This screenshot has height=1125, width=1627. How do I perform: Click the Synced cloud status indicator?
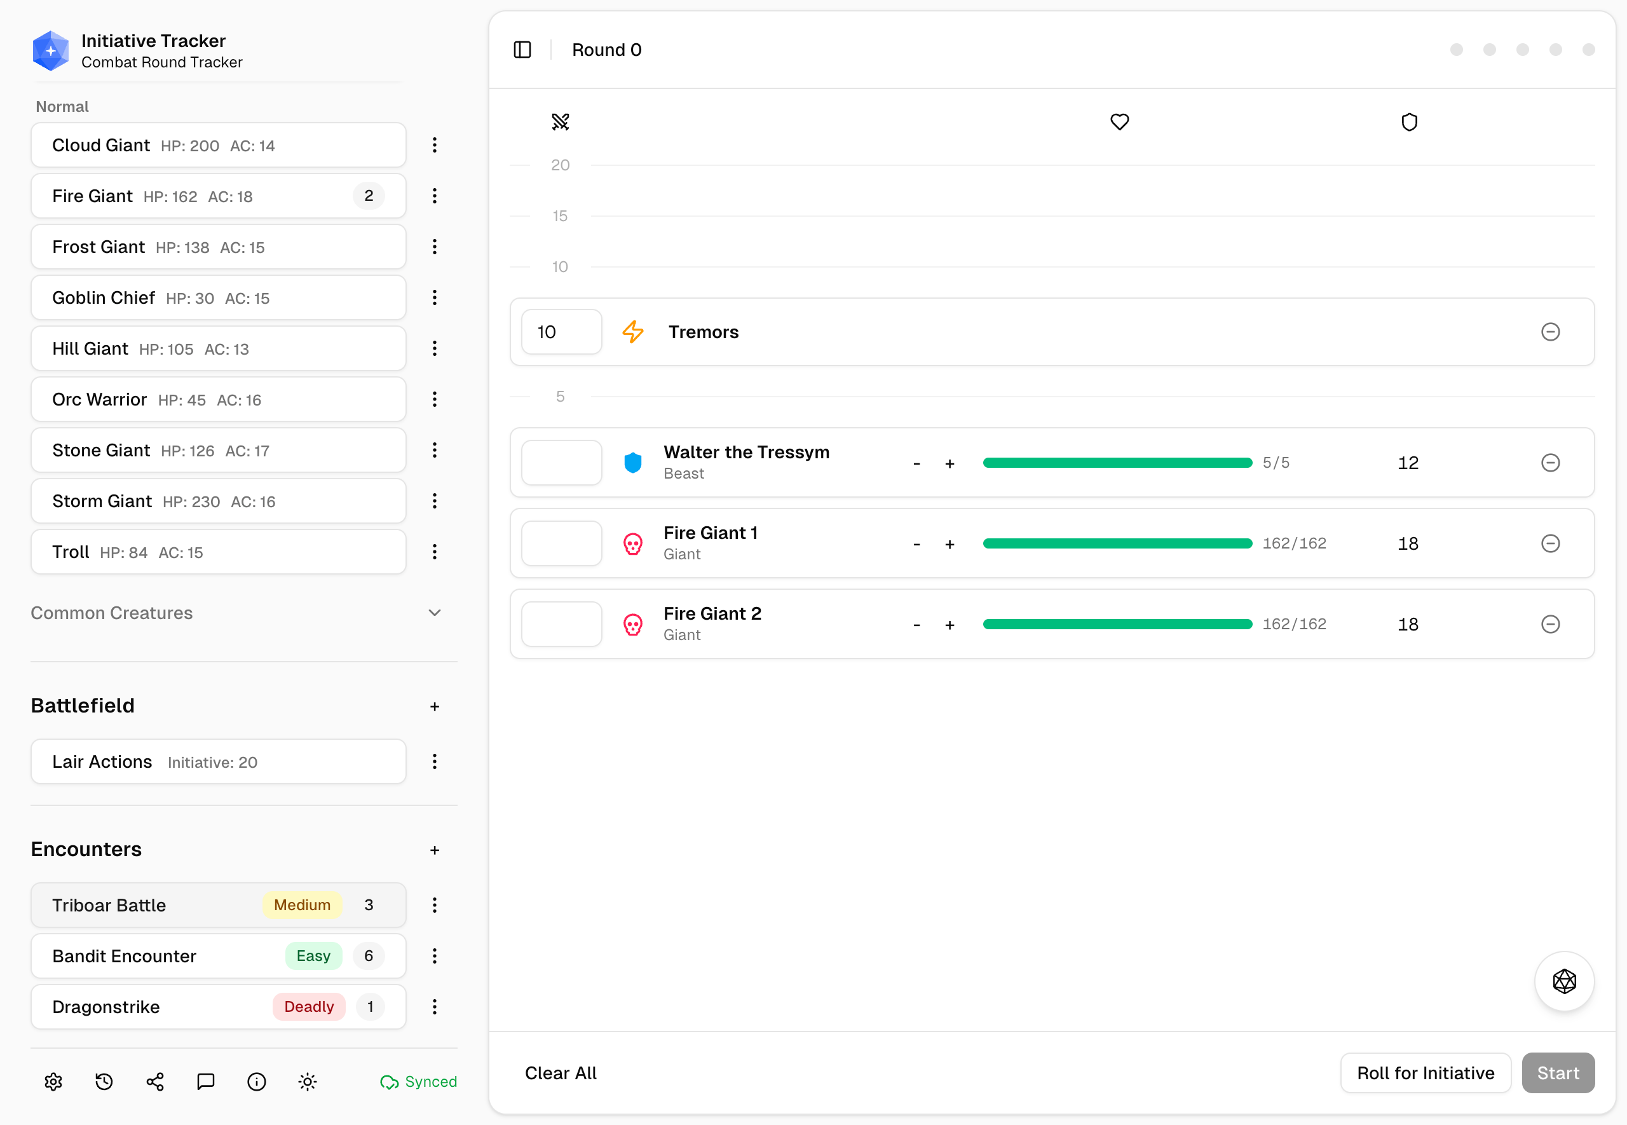[419, 1081]
